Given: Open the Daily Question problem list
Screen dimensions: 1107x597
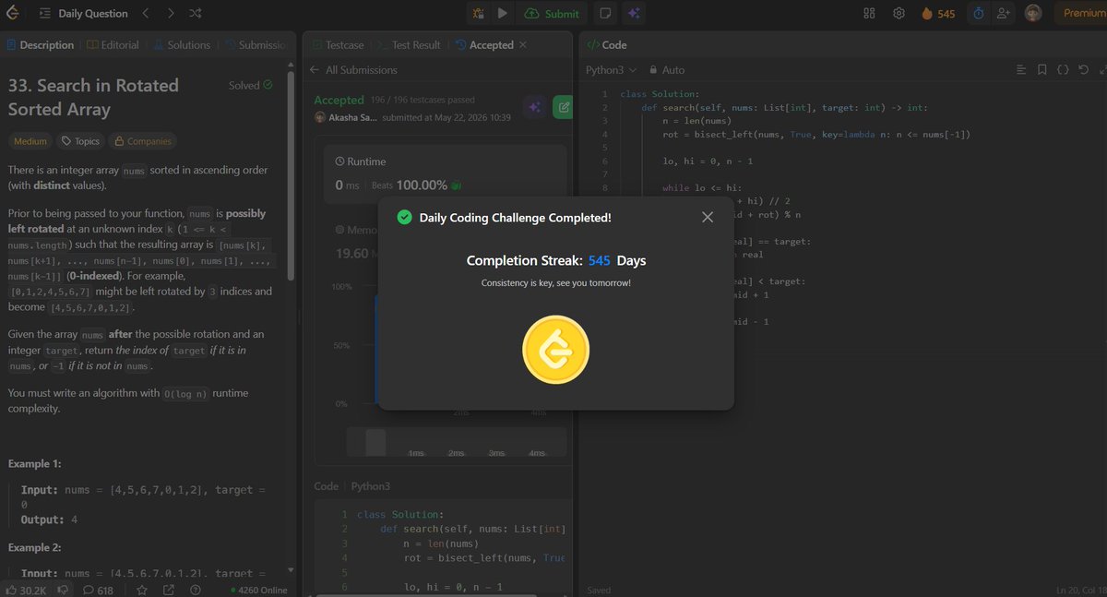Looking at the screenshot, I should (x=84, y=14).
